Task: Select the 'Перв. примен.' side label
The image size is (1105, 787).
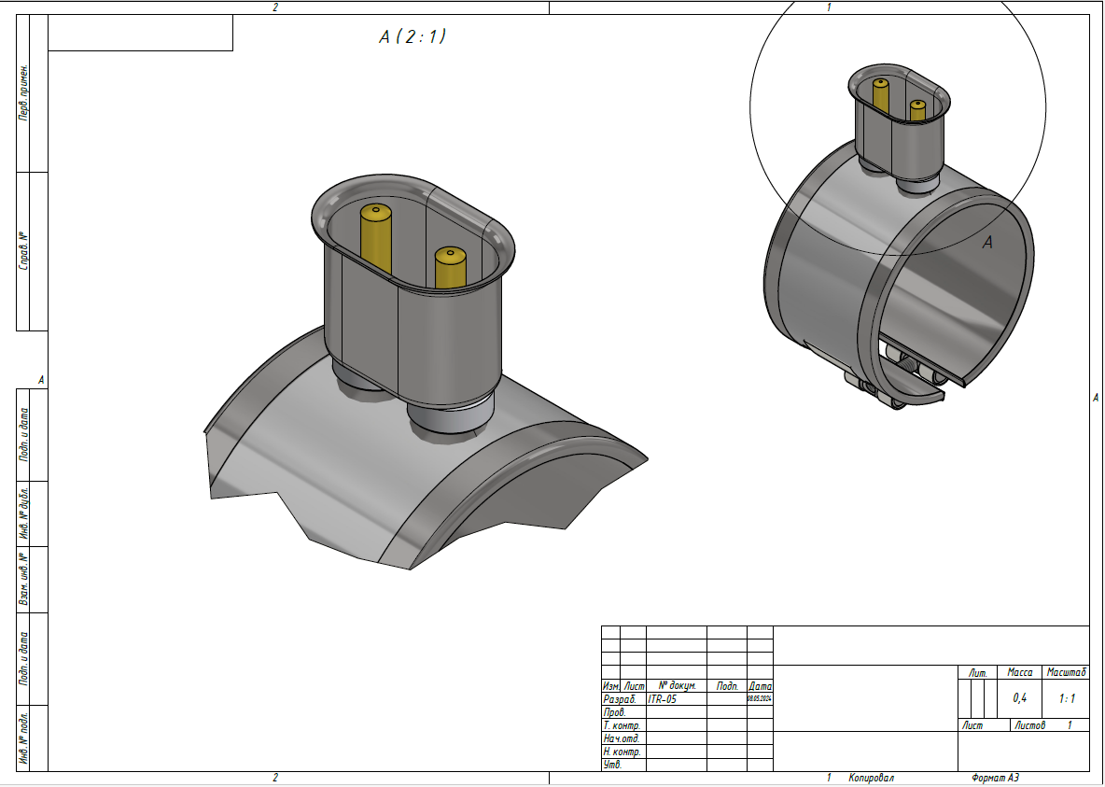Action: 24,93
